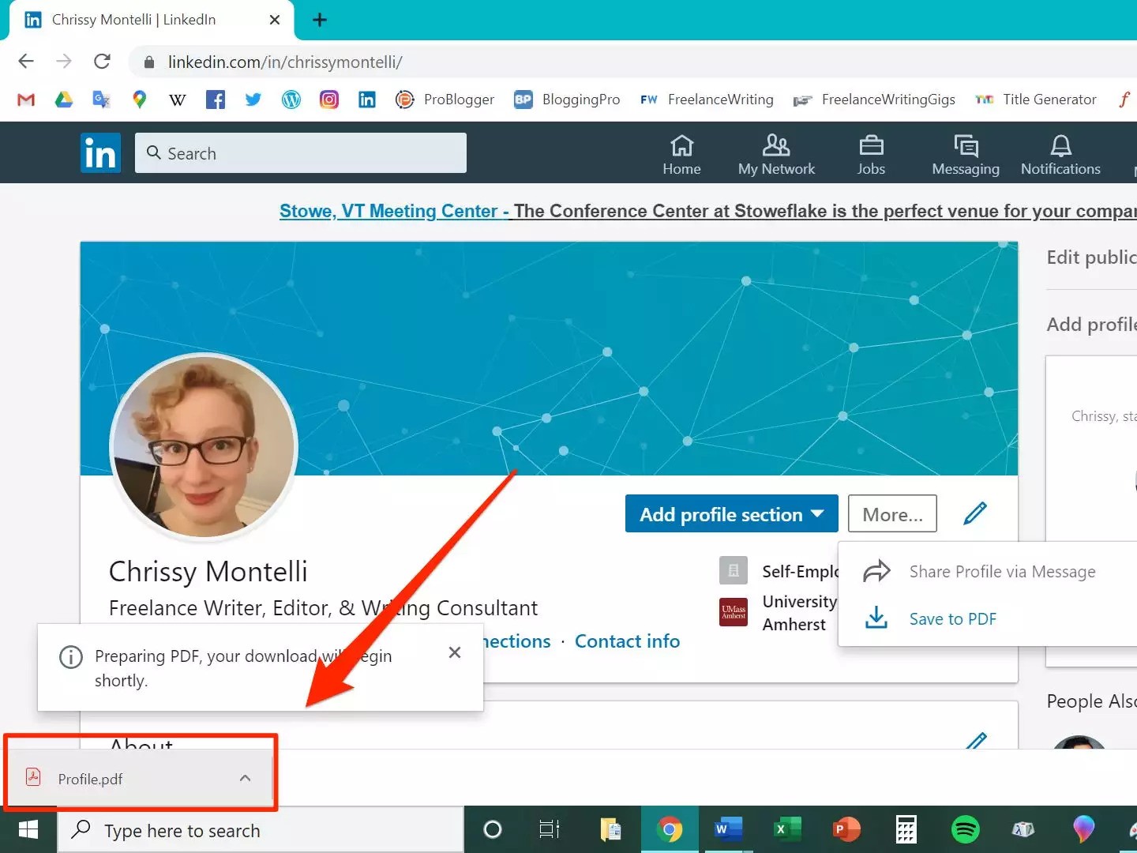
Task: Expand Profile.pdf download options chevron
Action: coord(245,778)
